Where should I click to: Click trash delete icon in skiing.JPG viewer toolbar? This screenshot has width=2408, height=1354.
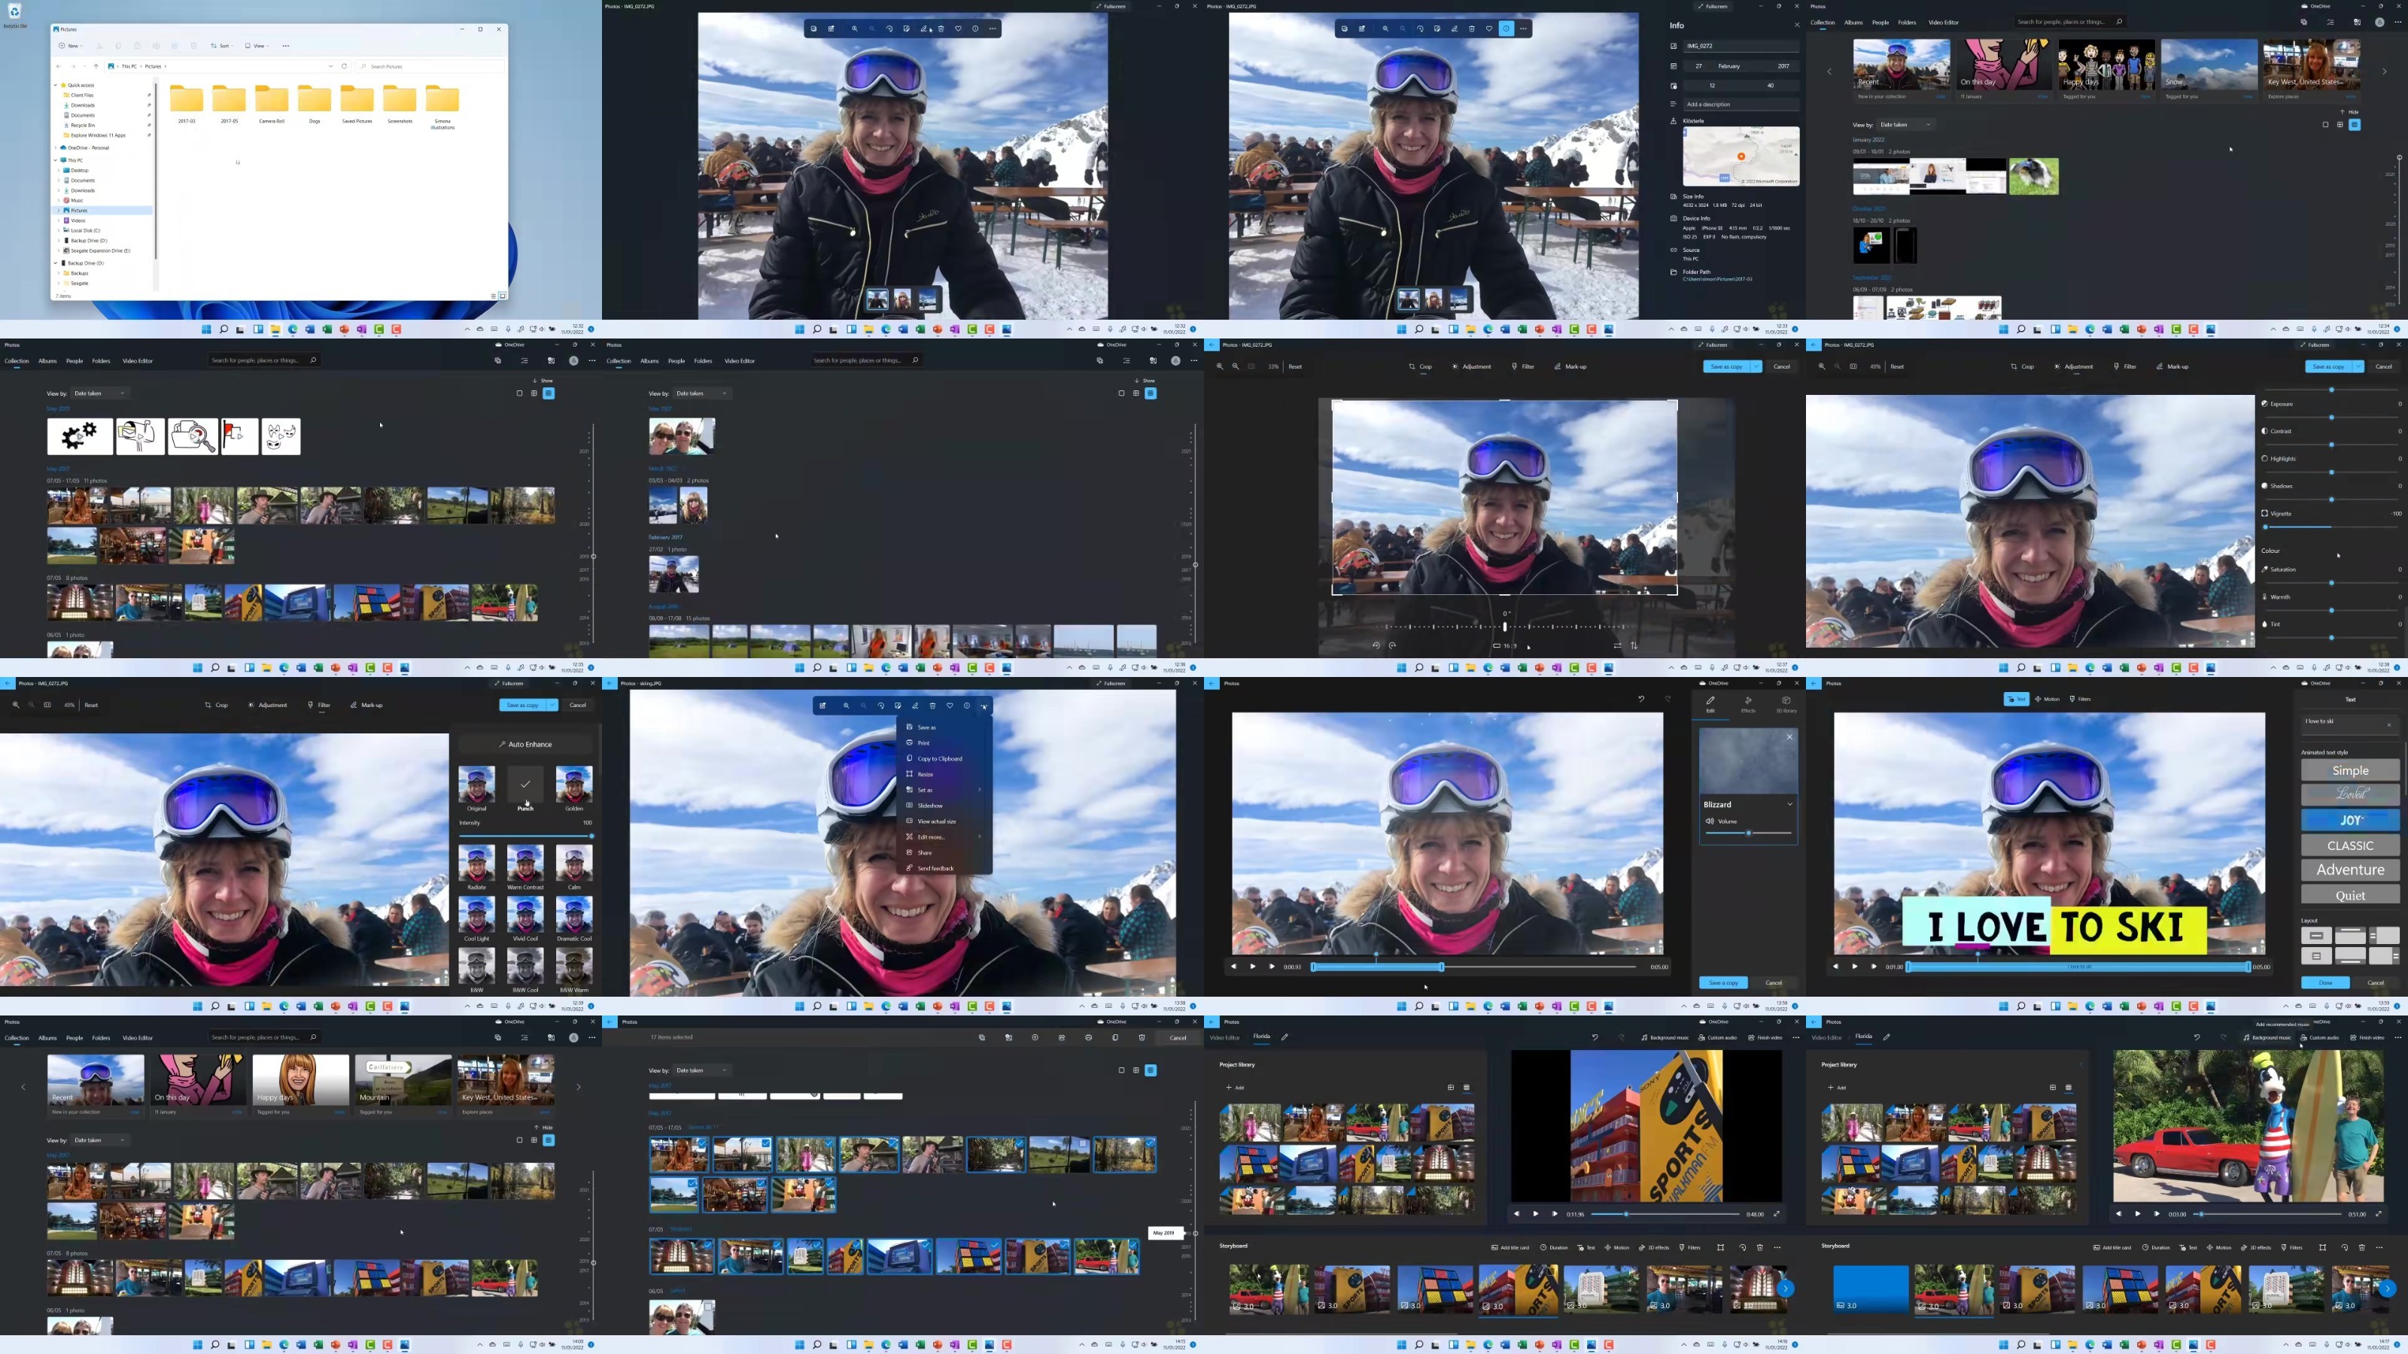(x=932, y=706)
